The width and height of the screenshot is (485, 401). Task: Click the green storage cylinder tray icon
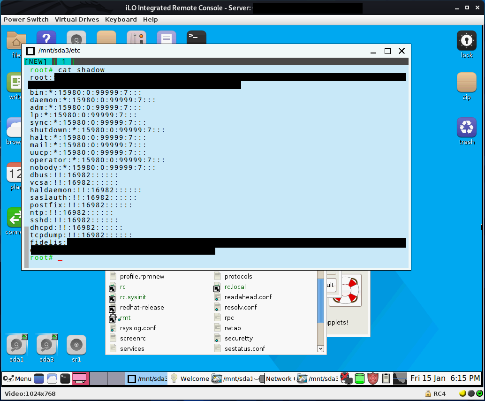360,378
